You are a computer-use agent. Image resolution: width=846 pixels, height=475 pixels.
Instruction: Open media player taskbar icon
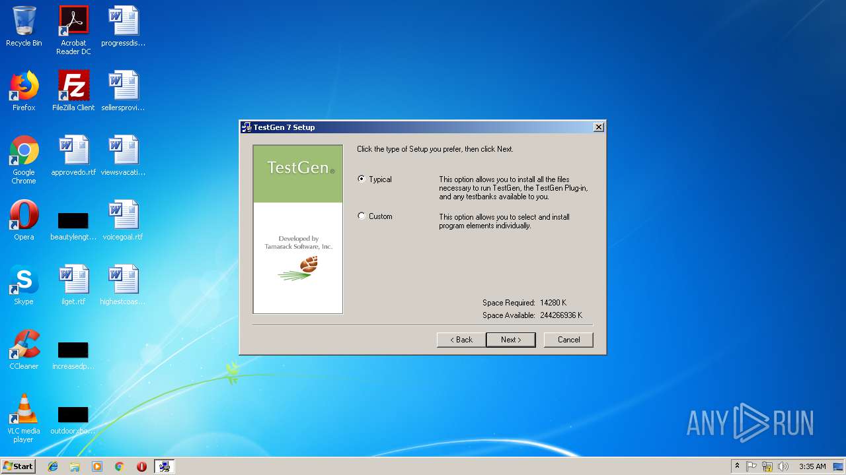(x=97, y=466)
